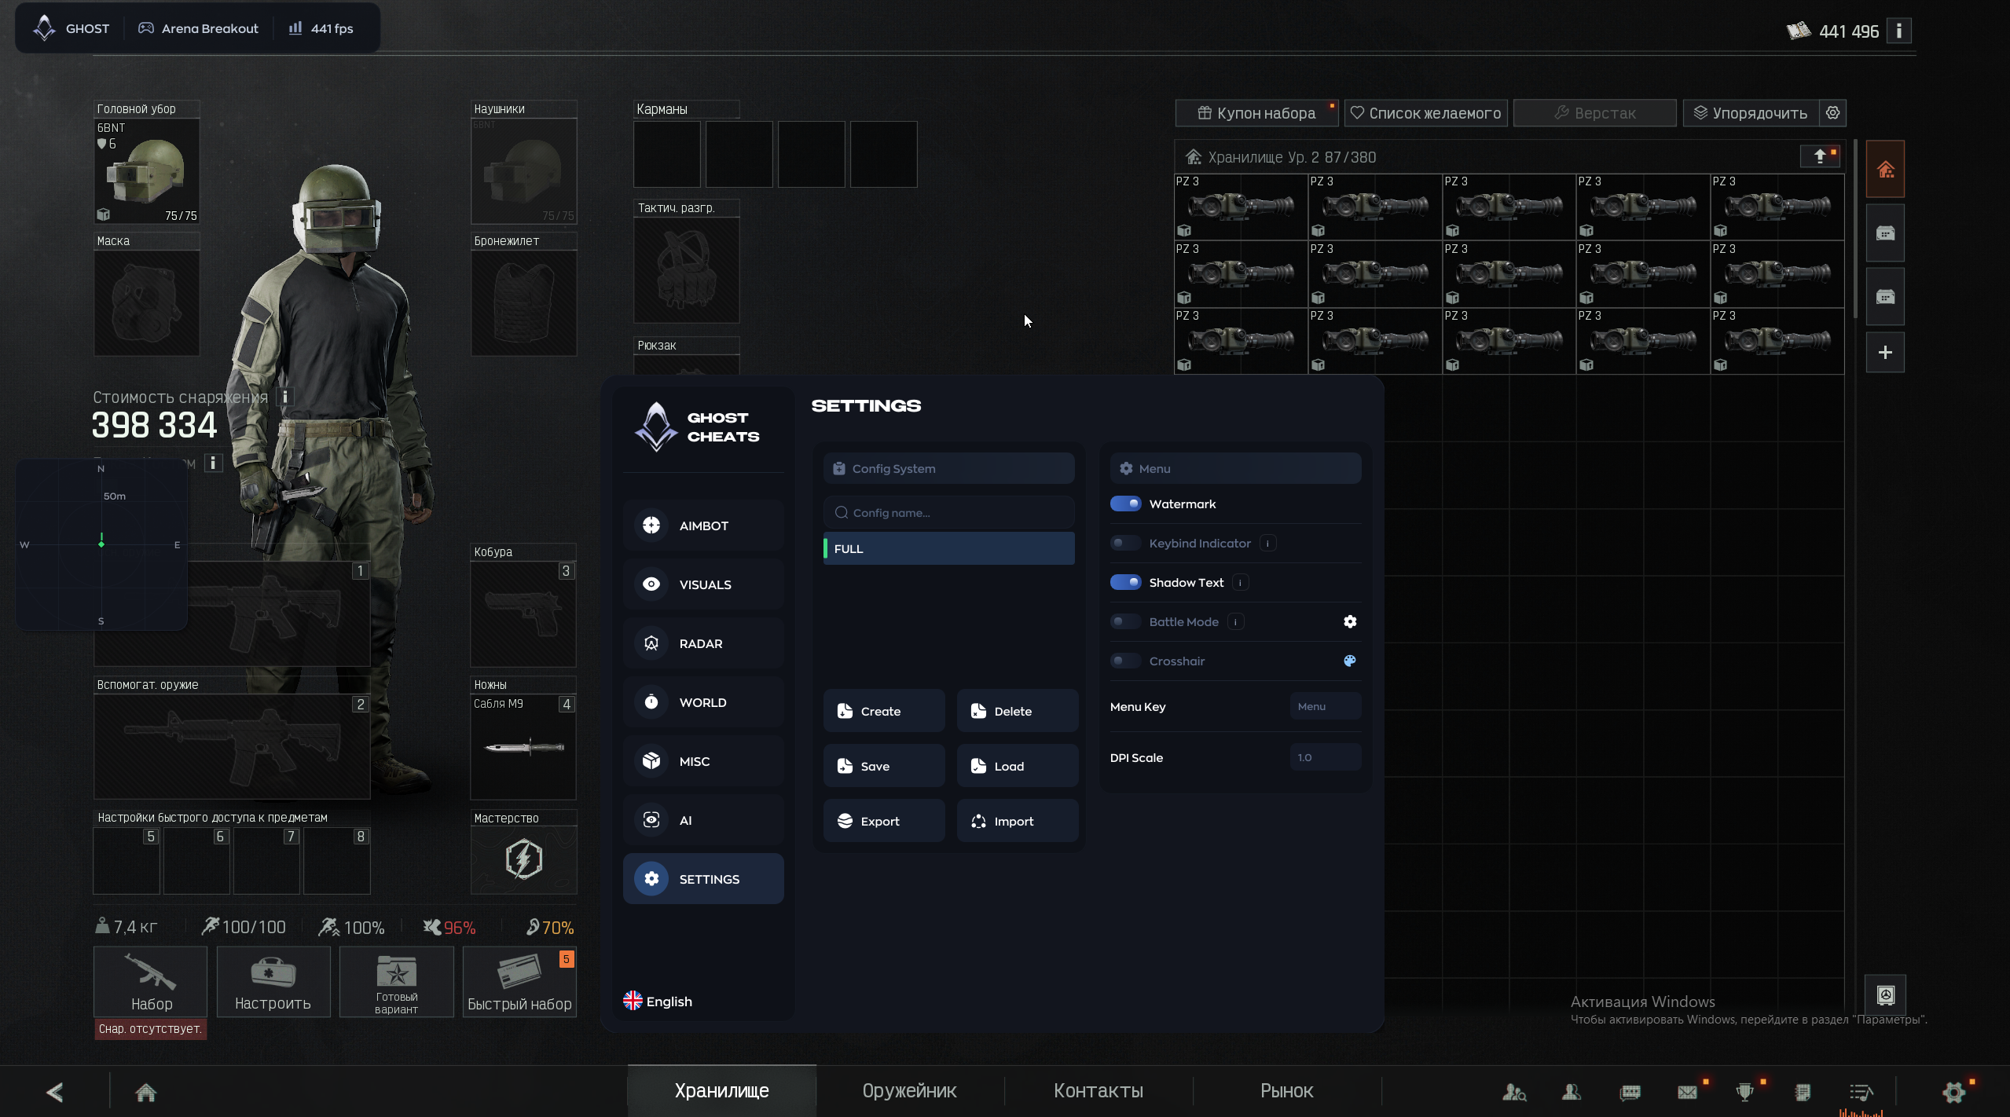2010x1117 pixels.
Task: Click the back arrow in the bottom bar
Action: (55, 1092)
